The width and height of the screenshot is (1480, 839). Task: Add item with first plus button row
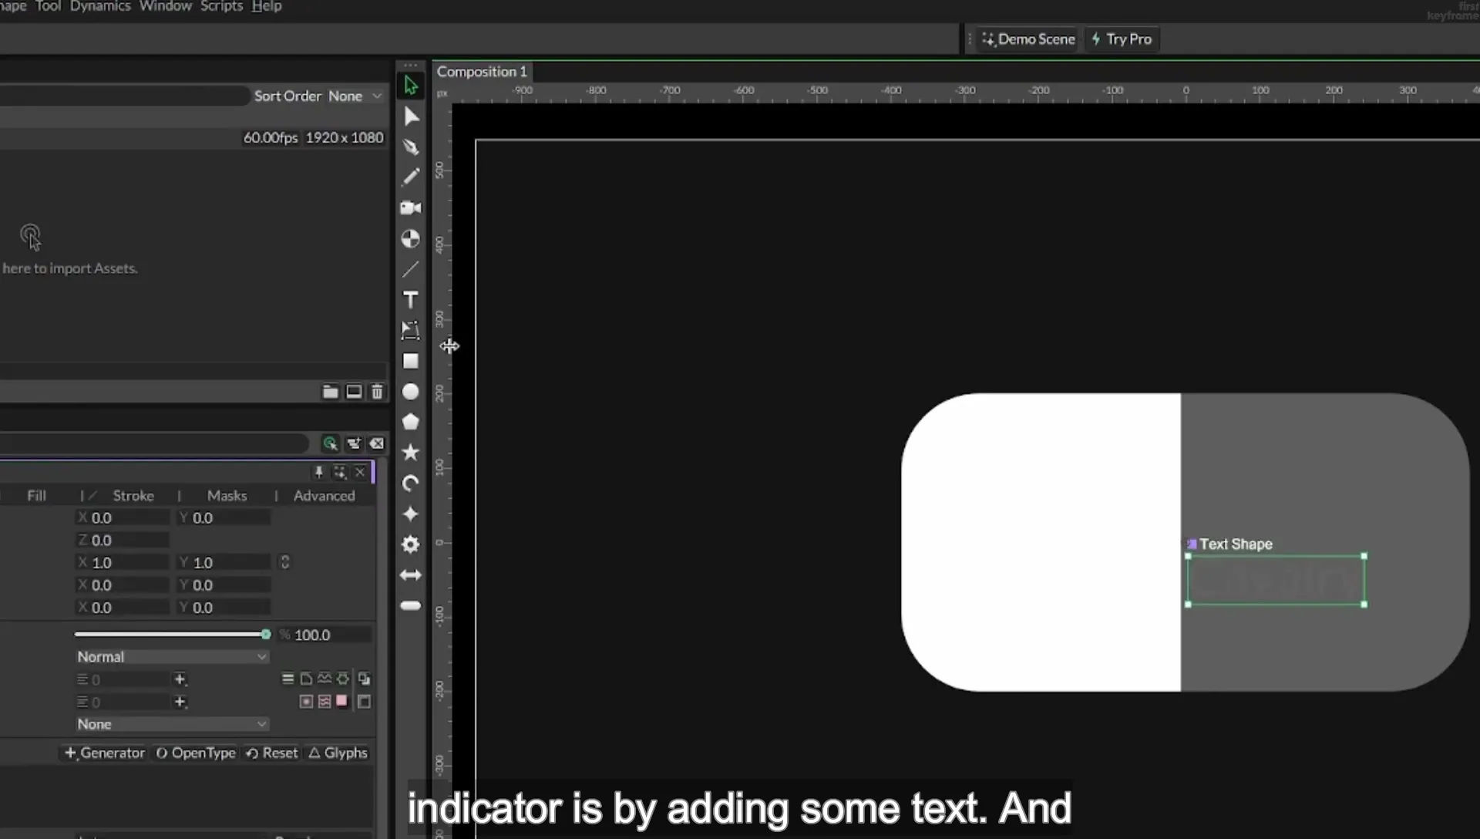[180, 679]
